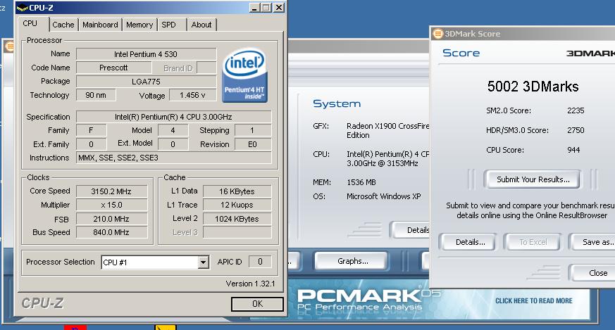Click the Radeon X1900 CrossFire GFX text

coord(387,130)
